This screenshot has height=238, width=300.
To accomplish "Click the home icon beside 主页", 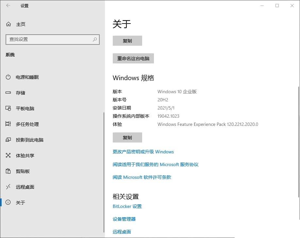I will (x=8, y=24).
